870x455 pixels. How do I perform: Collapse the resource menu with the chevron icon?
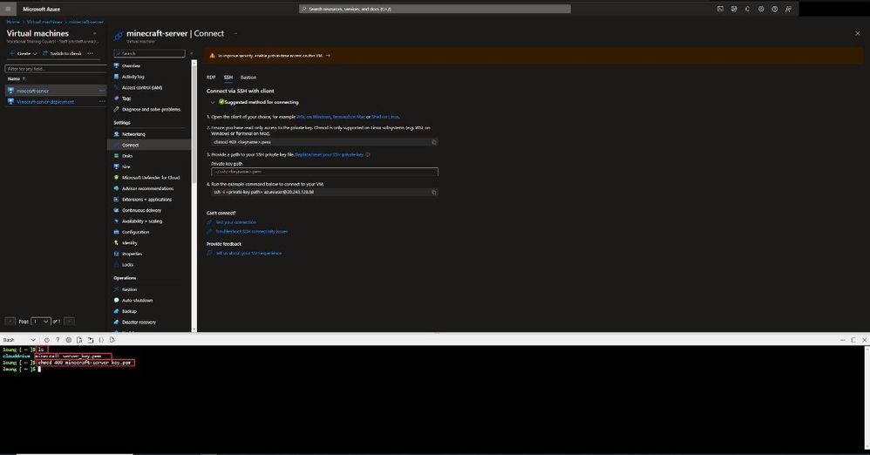click(192, 53)
